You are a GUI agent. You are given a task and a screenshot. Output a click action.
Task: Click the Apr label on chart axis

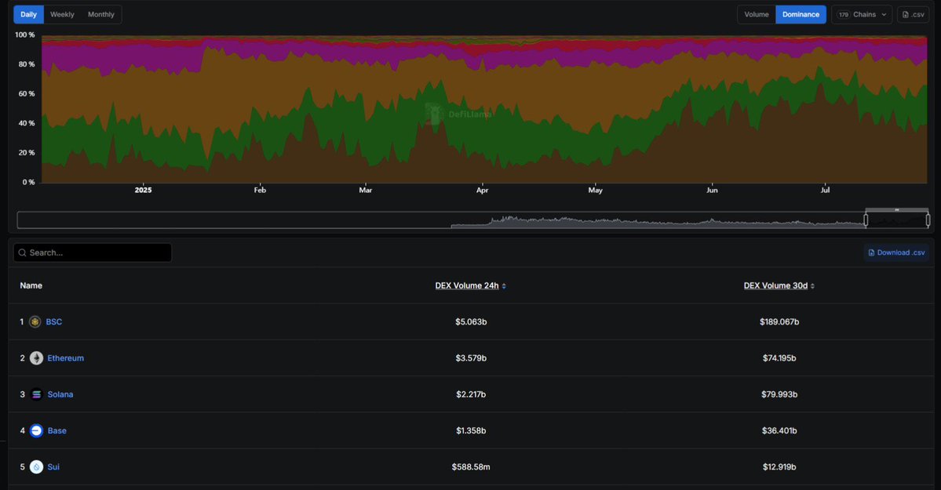[x=483, y=191]
